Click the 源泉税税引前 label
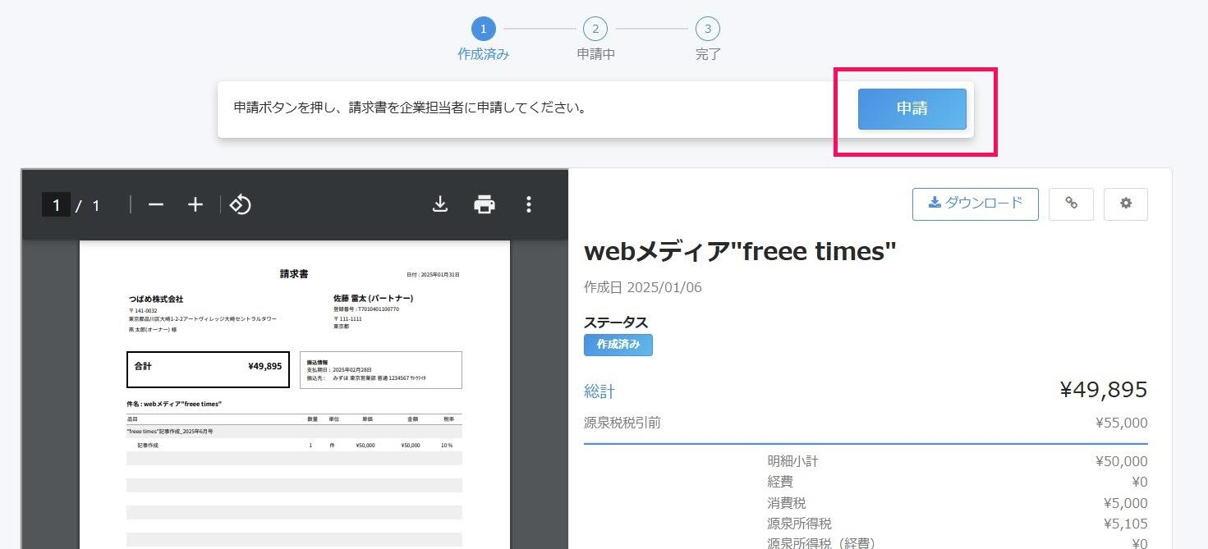 tap(622, 423)
